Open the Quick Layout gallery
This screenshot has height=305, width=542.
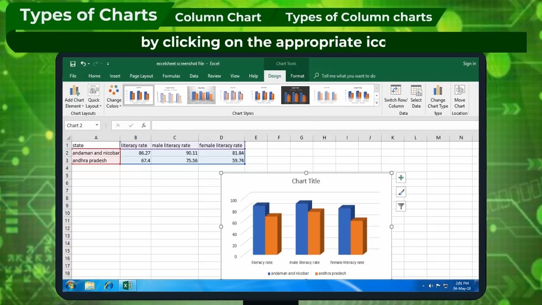tap(94, 97)
